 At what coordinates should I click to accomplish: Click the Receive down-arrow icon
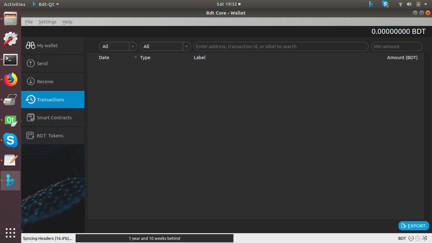tap(31, 81)
